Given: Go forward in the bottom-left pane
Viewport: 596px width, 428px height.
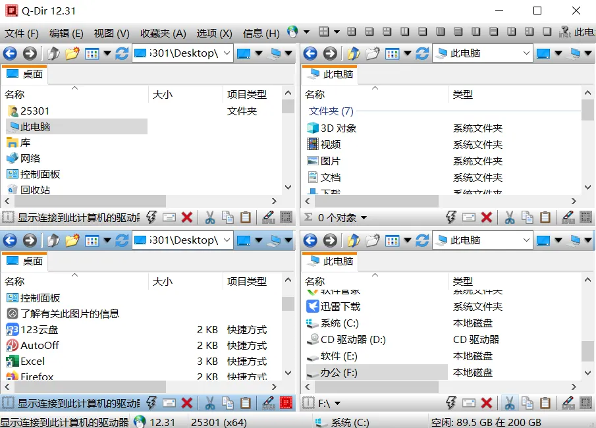Looking at the screenshot, I should [30, 240].
